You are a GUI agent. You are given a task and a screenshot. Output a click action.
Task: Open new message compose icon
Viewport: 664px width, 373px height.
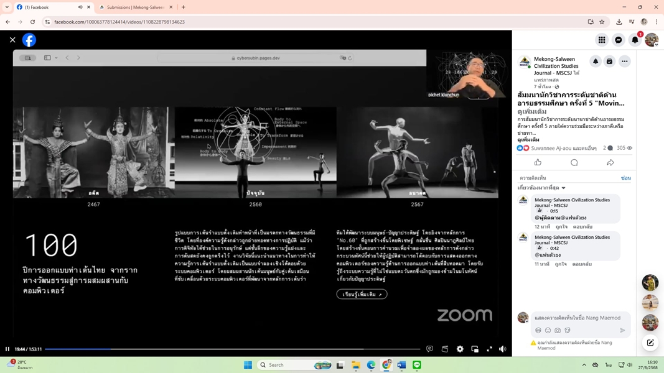650,343
